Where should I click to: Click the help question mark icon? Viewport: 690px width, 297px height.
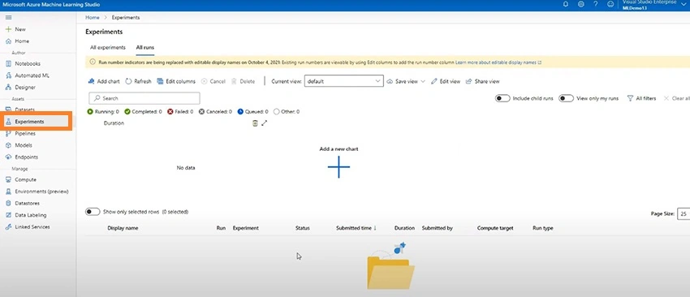(595, 4)
